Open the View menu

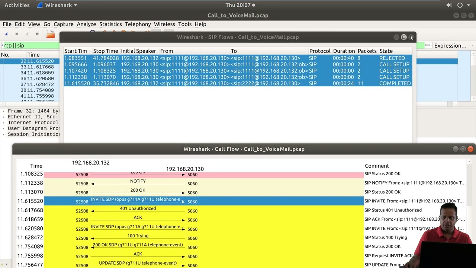[34, 24]
